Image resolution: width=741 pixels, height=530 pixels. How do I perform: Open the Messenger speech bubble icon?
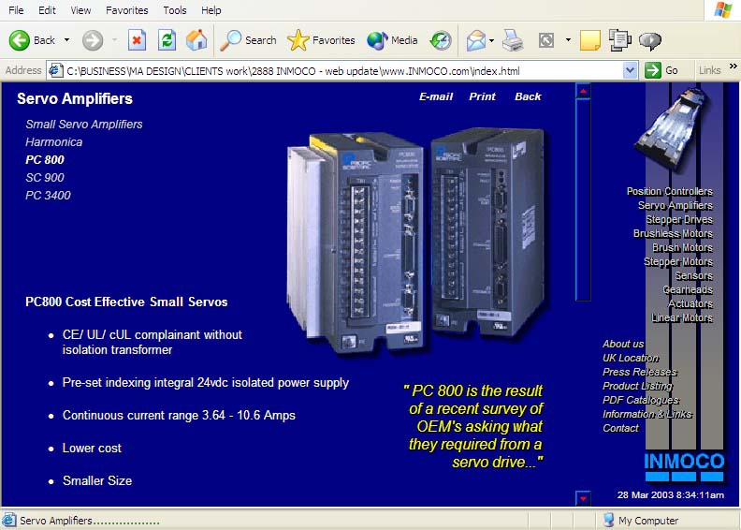pos(650,40)
